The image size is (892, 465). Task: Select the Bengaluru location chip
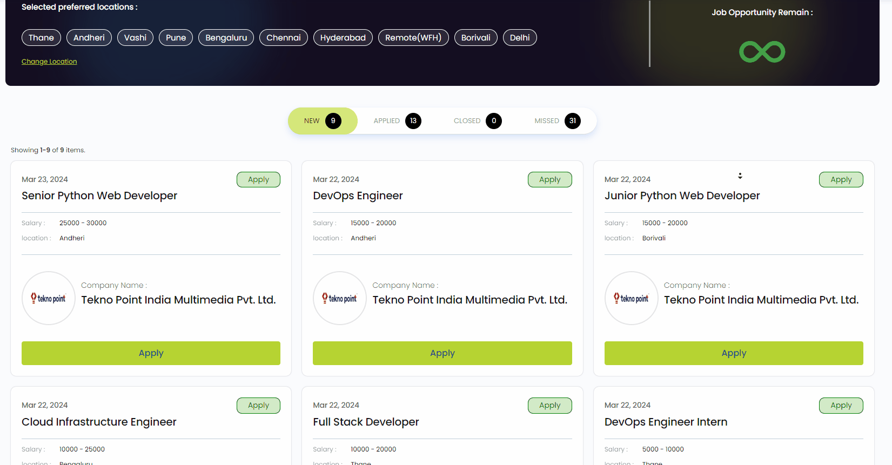[226, 38]
